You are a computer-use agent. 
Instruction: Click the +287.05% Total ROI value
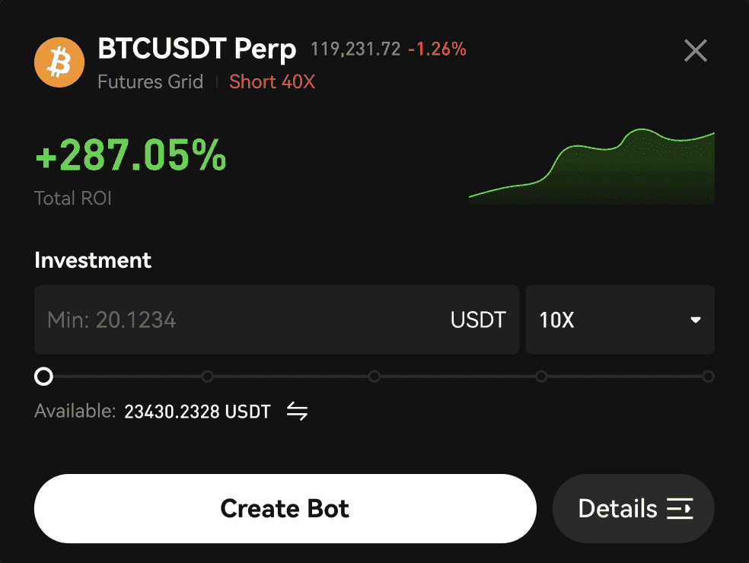click(131, 157)
